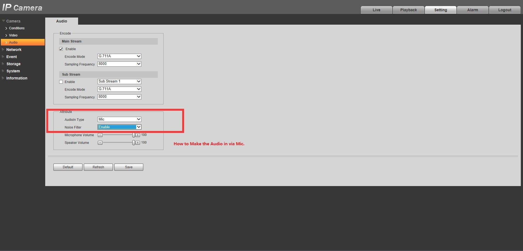This screenshot has height=251, width=523.
Task: Click the Microphone Volume slider handle
Action: click(x=134, y=135)
